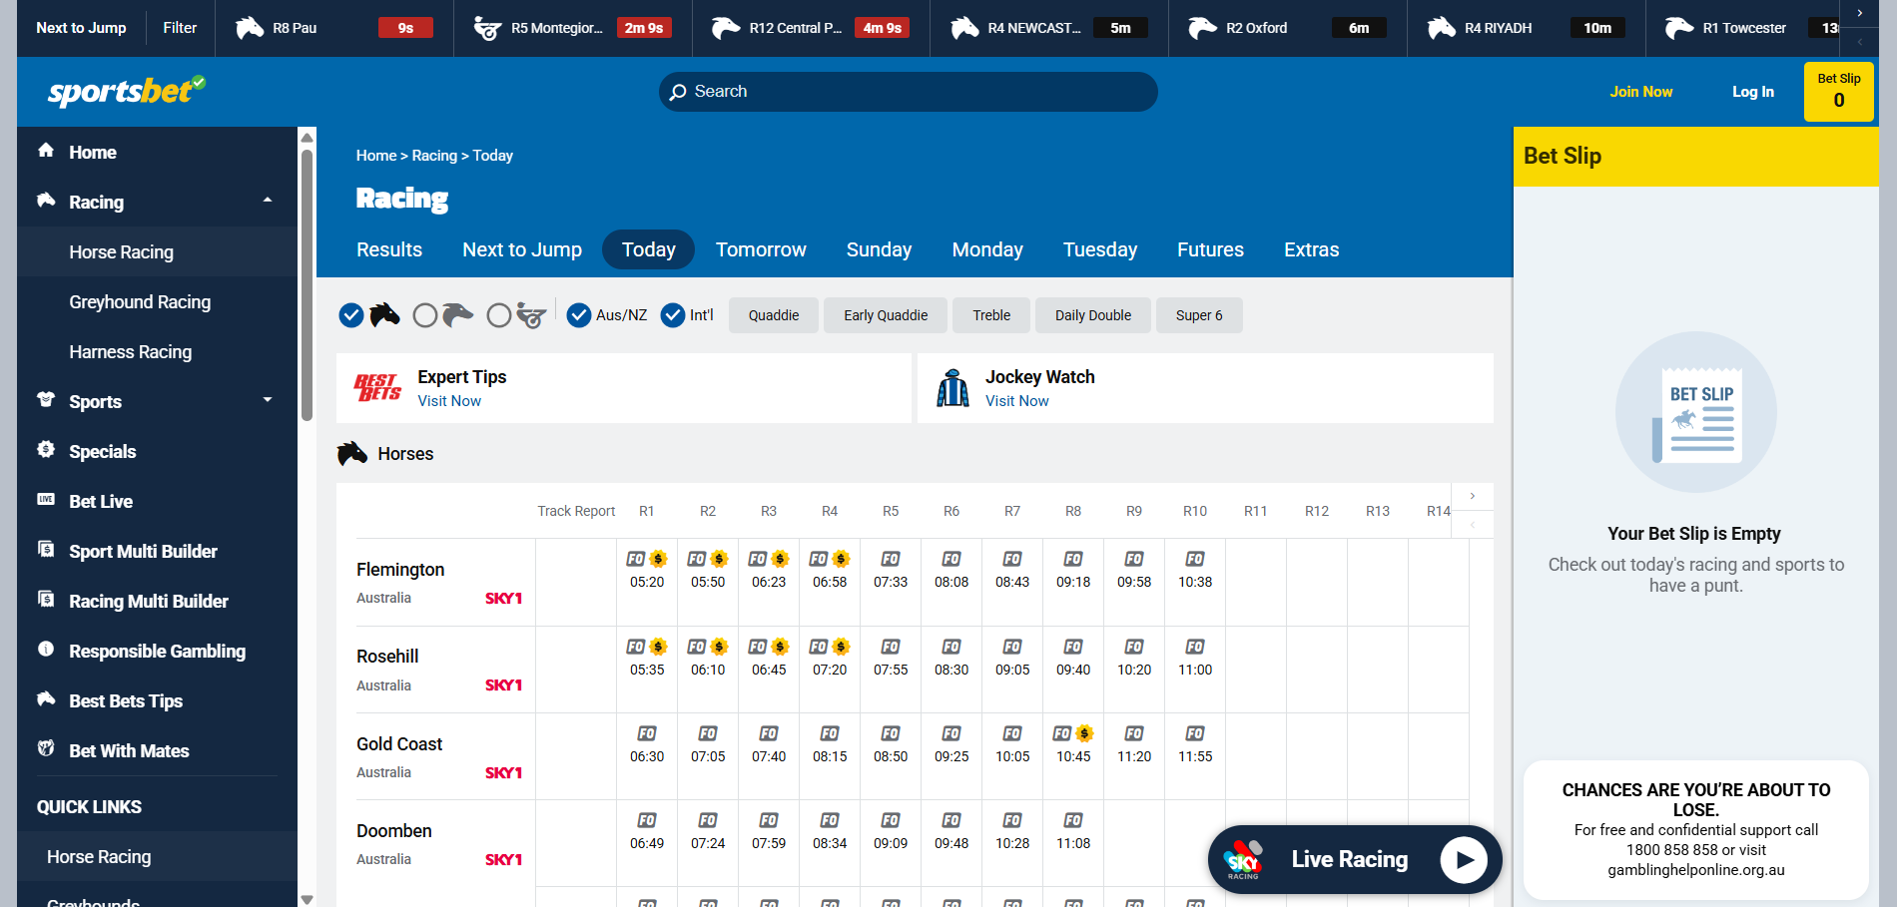Click the Daily Double button
Image resolution: width=1897 pixels, height=907 pixels.
(1093, 315)
